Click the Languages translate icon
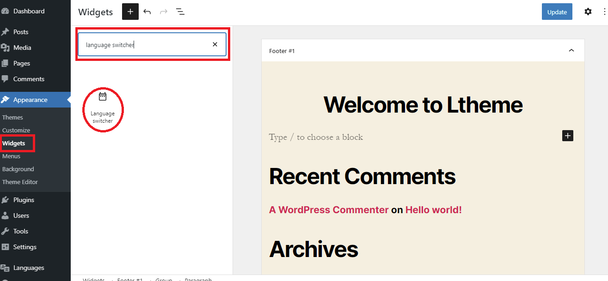 (x=5, y=268)
